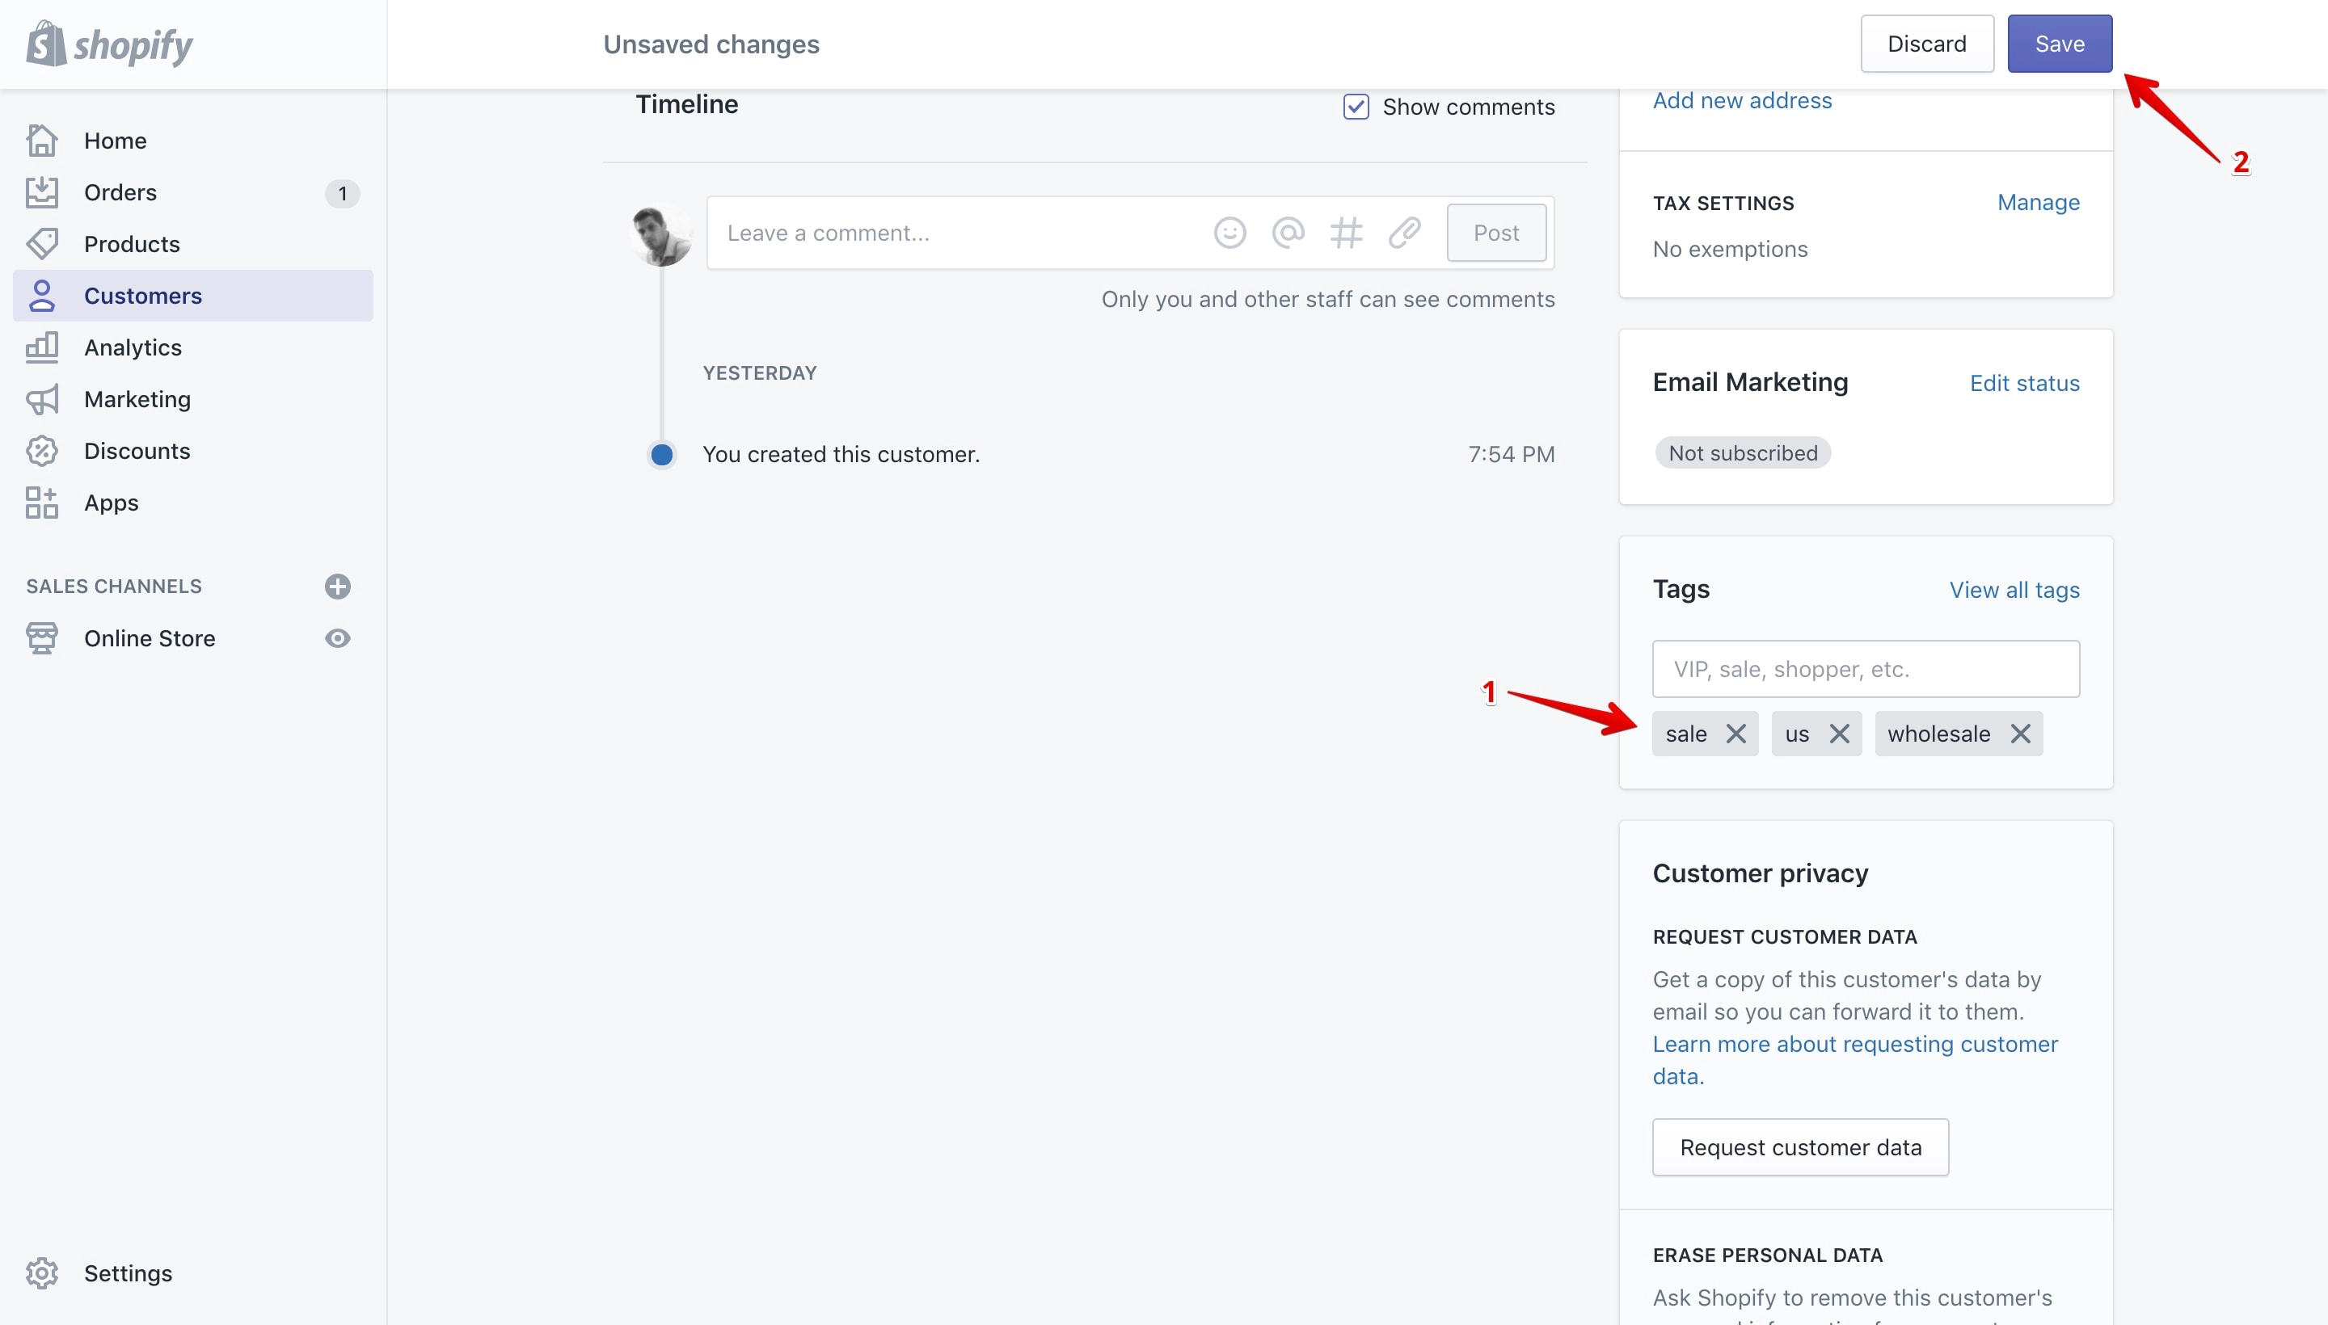Click the Discounts percent badge icon
The width and height of the screenshot is (2328, 1325).
[x=42, y=452]
